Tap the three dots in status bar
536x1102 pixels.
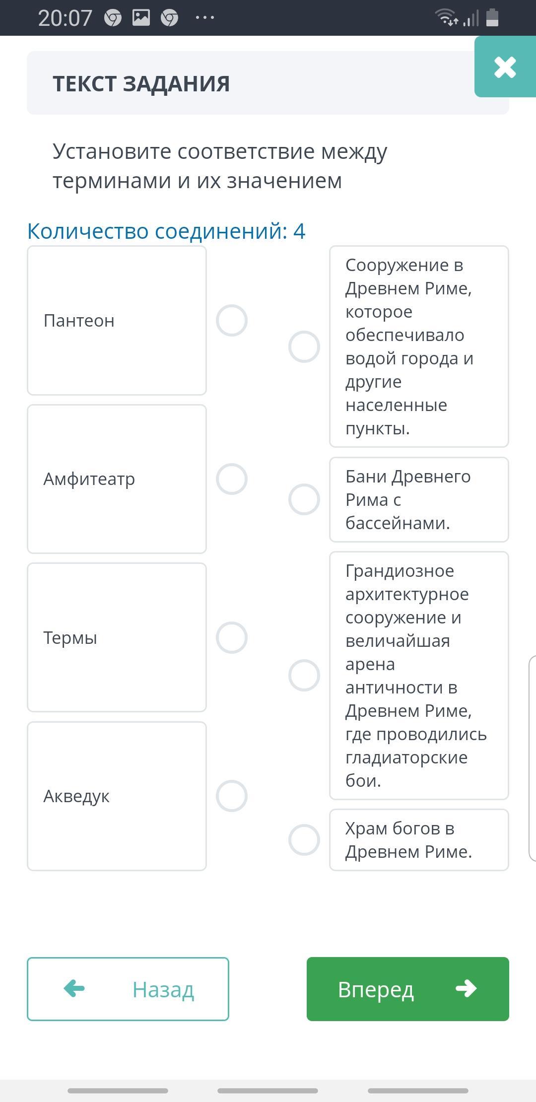[x=204, y=18]
